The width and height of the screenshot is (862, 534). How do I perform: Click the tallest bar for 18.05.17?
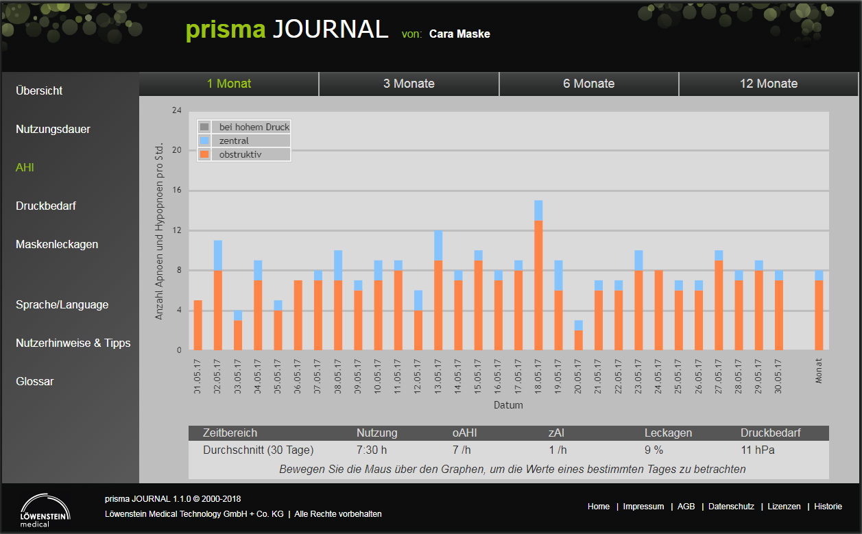pyautogui.click(x=538, y=276)
